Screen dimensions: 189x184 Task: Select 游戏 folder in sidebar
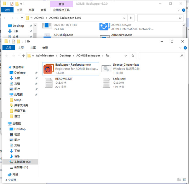tap(15, 116)
